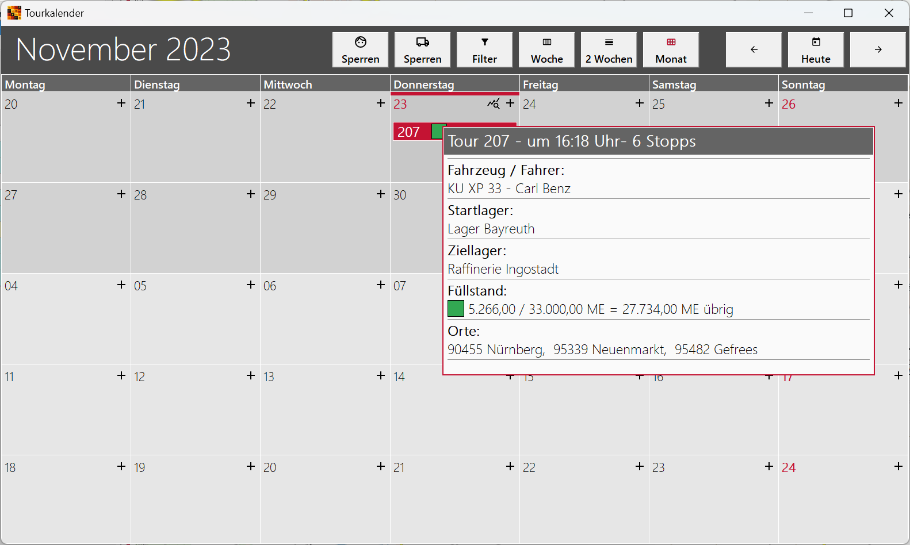Viewport: 910px width, 545px height.
Task: Add a tour on Wednesday the 06th
Action: (380, 285)
